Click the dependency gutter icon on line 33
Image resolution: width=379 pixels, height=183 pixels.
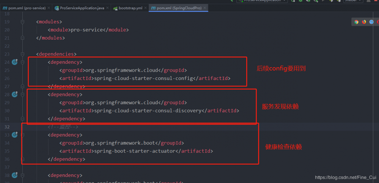pos(15,135)
